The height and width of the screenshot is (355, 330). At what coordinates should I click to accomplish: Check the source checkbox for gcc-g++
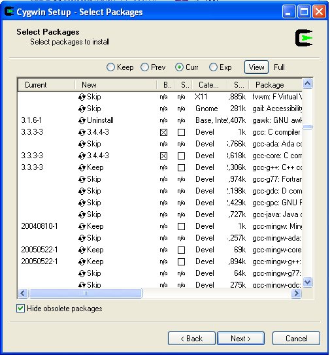(181, 168)
